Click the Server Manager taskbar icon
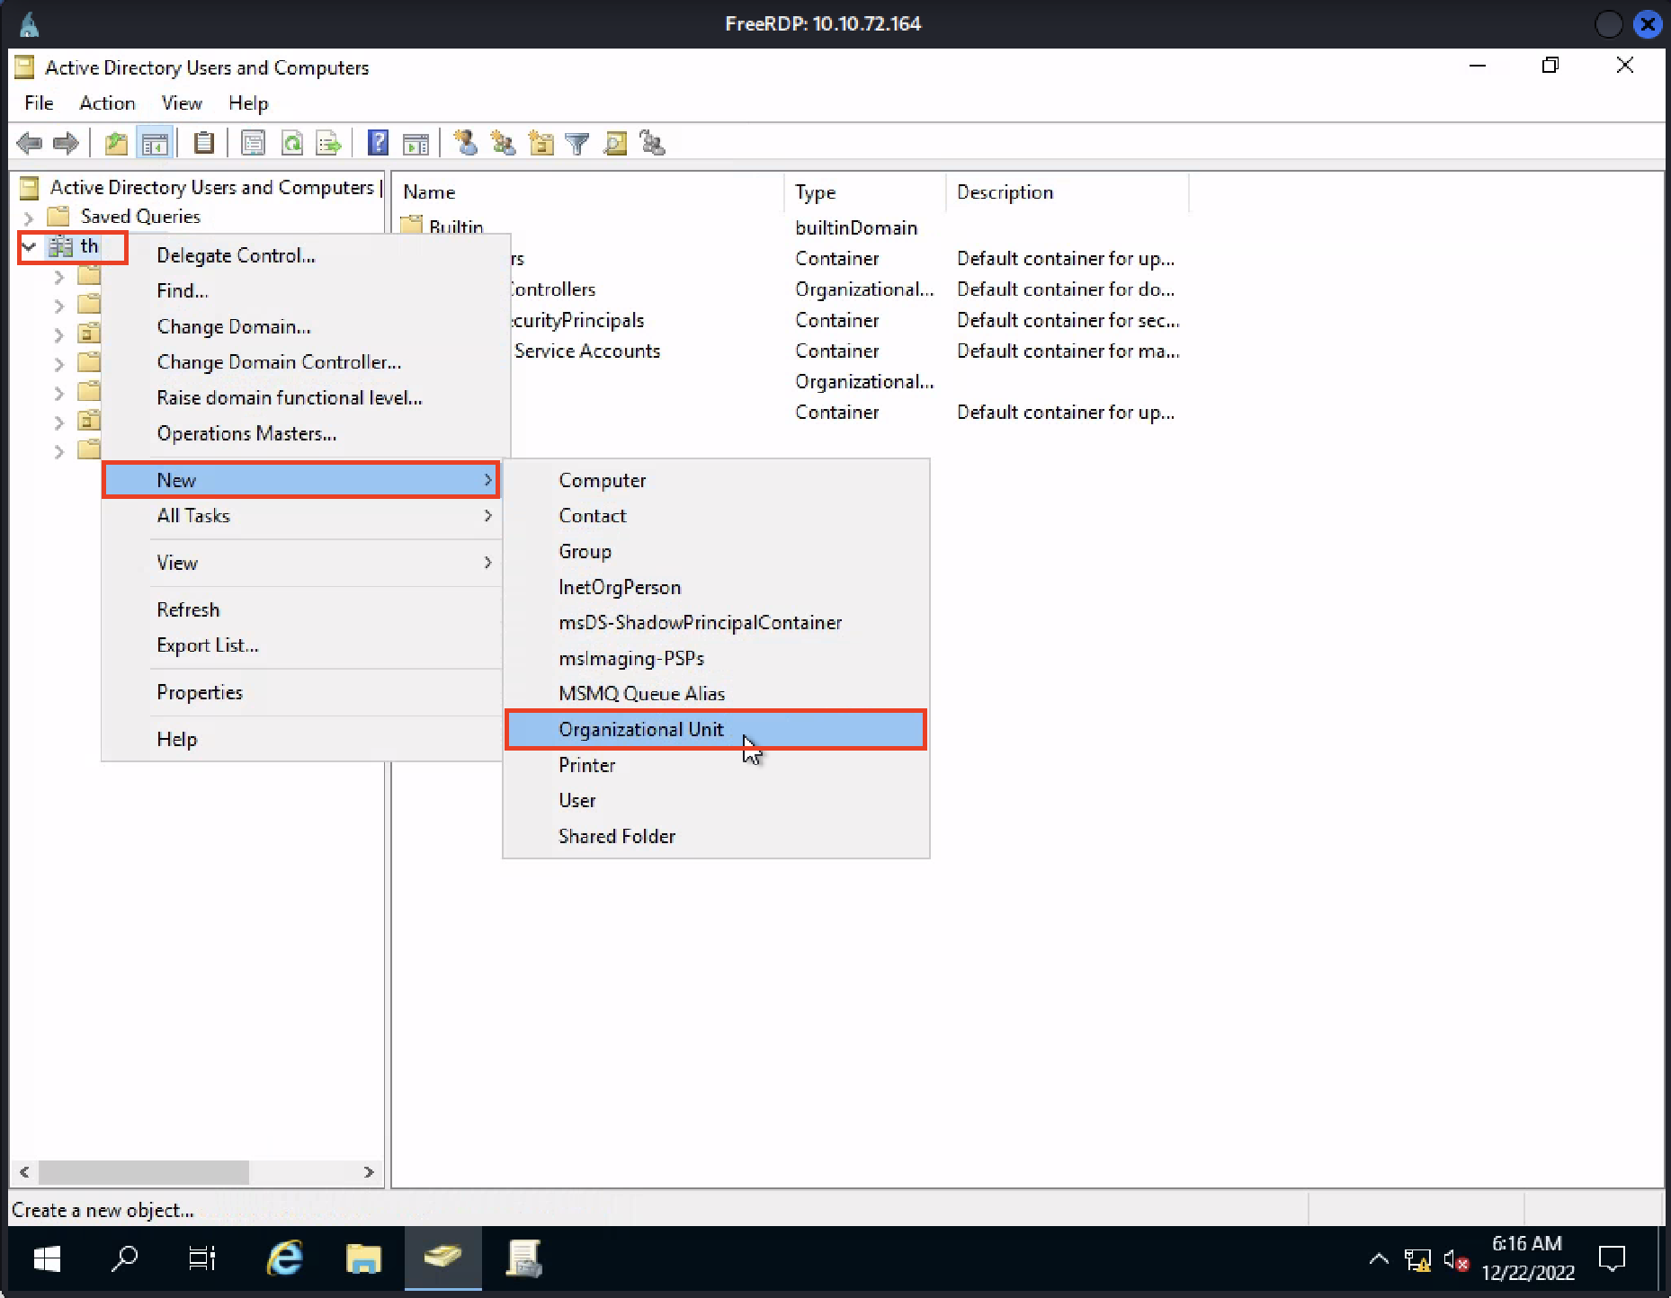Screen dimensions: 1671x1298 pos(524,1258)
